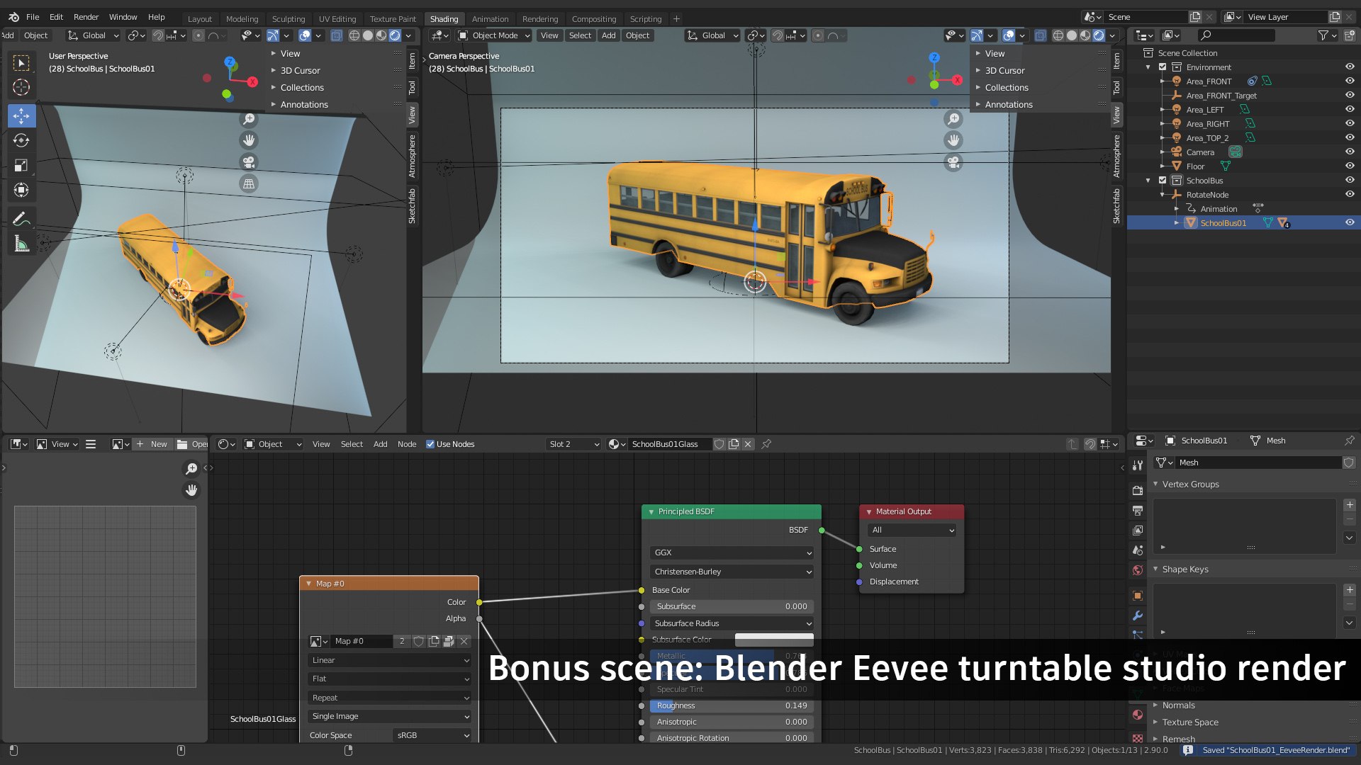1361x765 pixels.
Task: Open sRGB color space dropdown
Action: [432, 735]
